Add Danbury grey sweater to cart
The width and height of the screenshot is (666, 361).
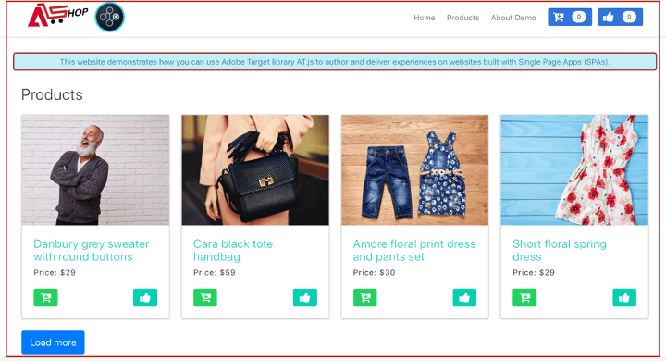tap(45, 298)
